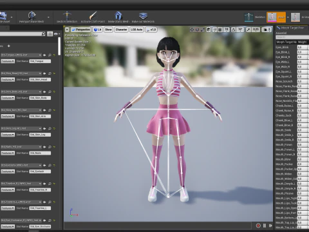Add a new material slot with plus
This screenshot has height=232, width=309.
point(9,46)
